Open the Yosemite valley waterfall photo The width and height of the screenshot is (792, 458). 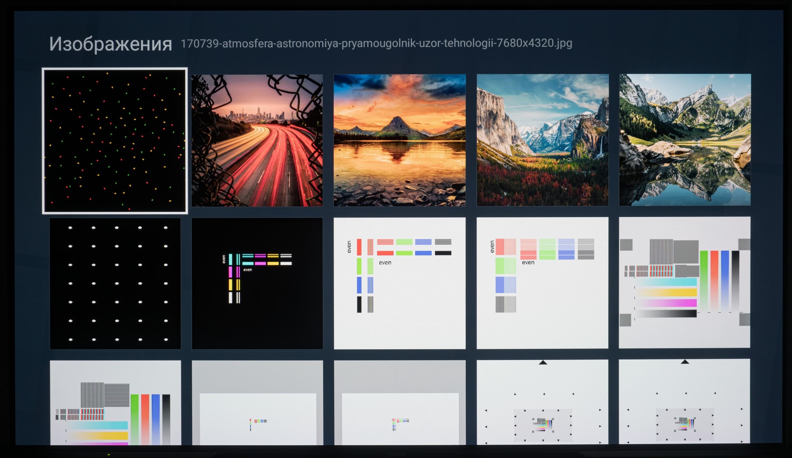(x=542, y=140)
